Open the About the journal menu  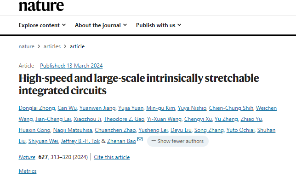tap(101, 25)
